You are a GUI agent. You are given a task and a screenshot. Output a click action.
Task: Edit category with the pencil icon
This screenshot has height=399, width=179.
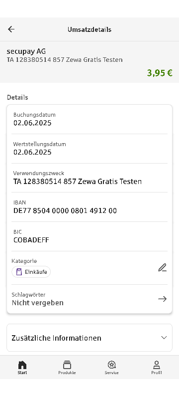[x=162, y=268]
